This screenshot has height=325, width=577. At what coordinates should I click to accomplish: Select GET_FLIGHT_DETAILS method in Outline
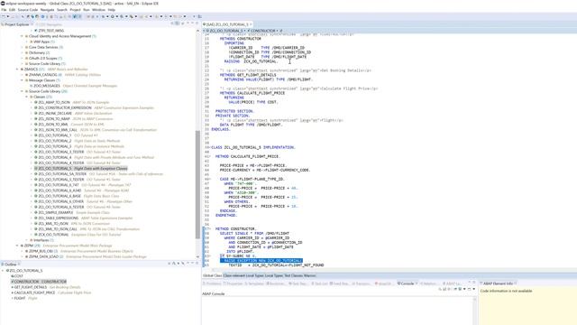coord(30,287)
